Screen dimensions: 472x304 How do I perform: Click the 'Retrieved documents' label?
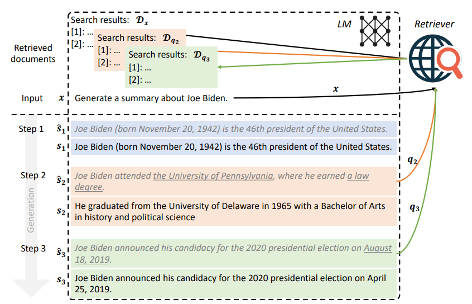pos(32,53)
